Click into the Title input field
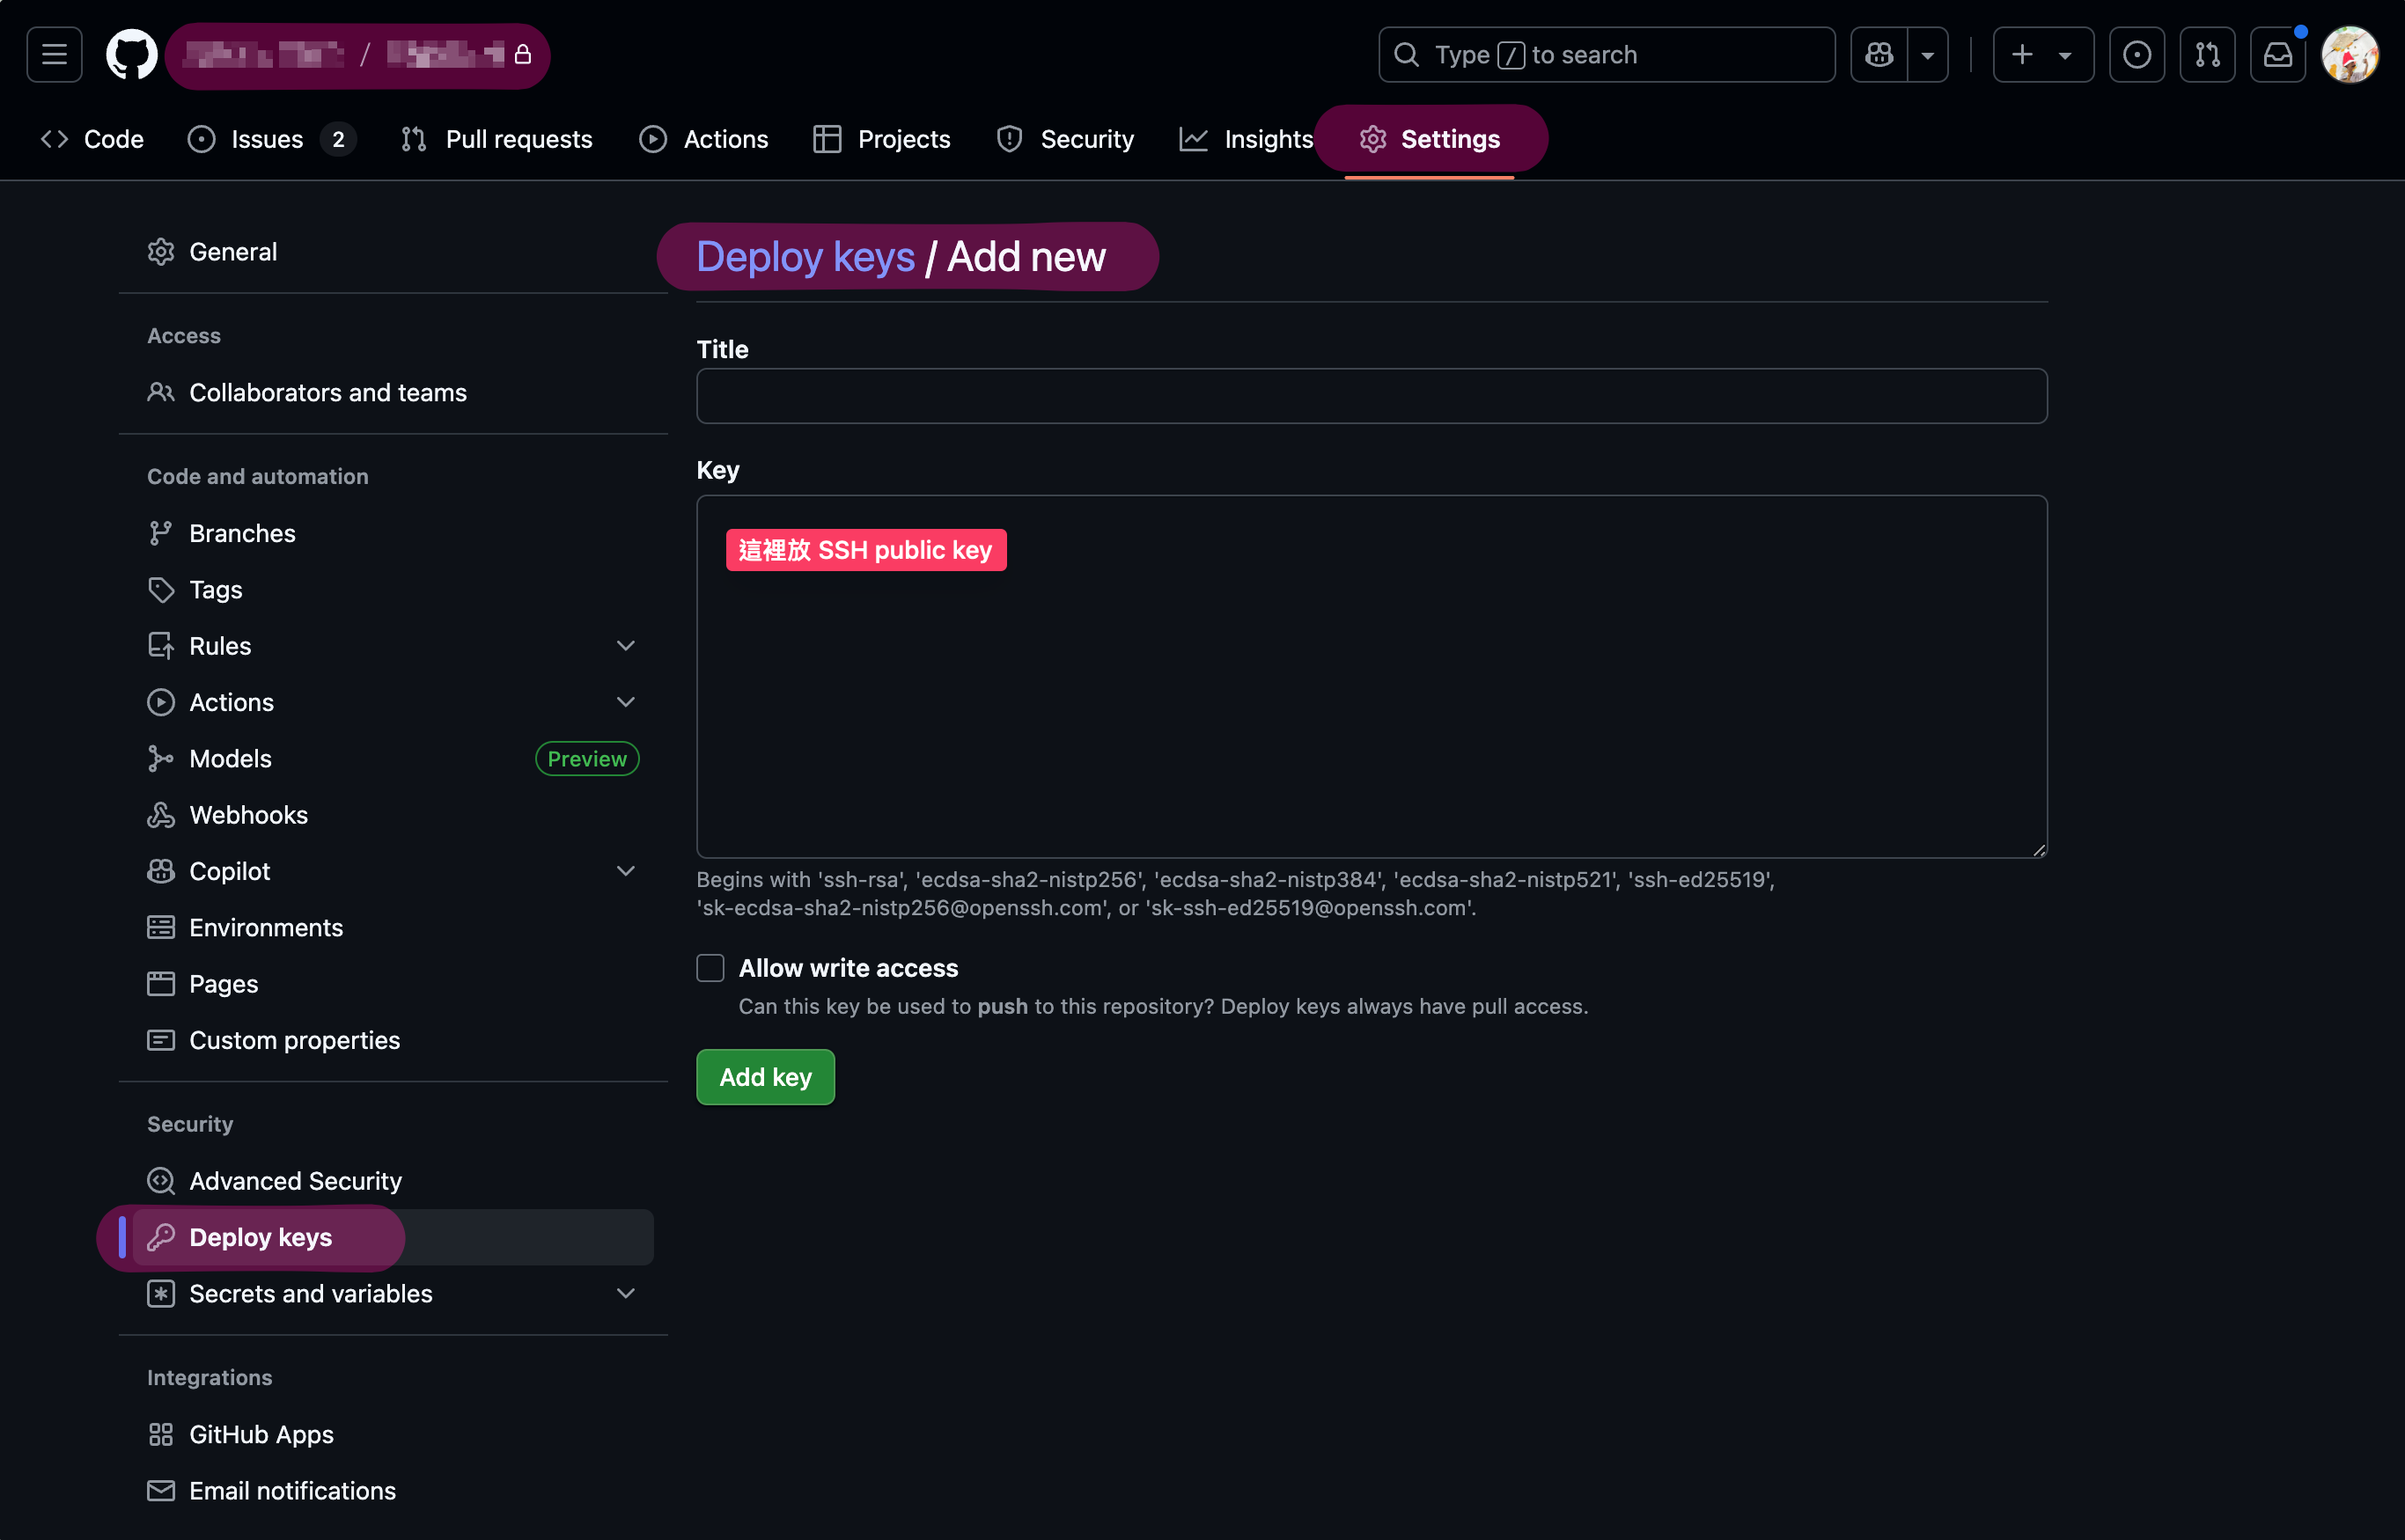This screenshot has height=1540, width=2405. point(1372,396)
